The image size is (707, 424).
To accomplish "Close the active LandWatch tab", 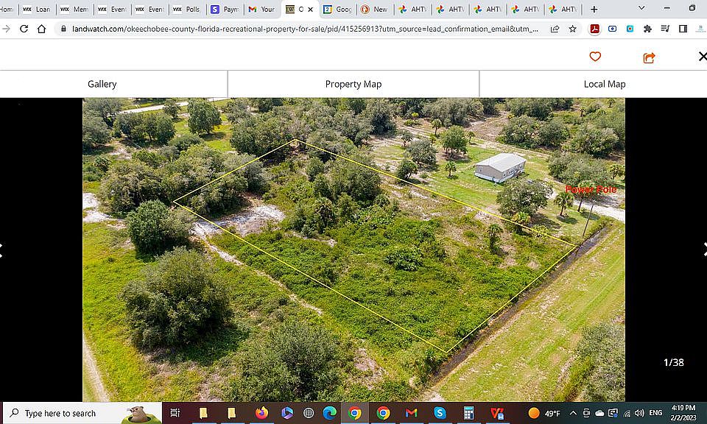I will coord(310,9).
